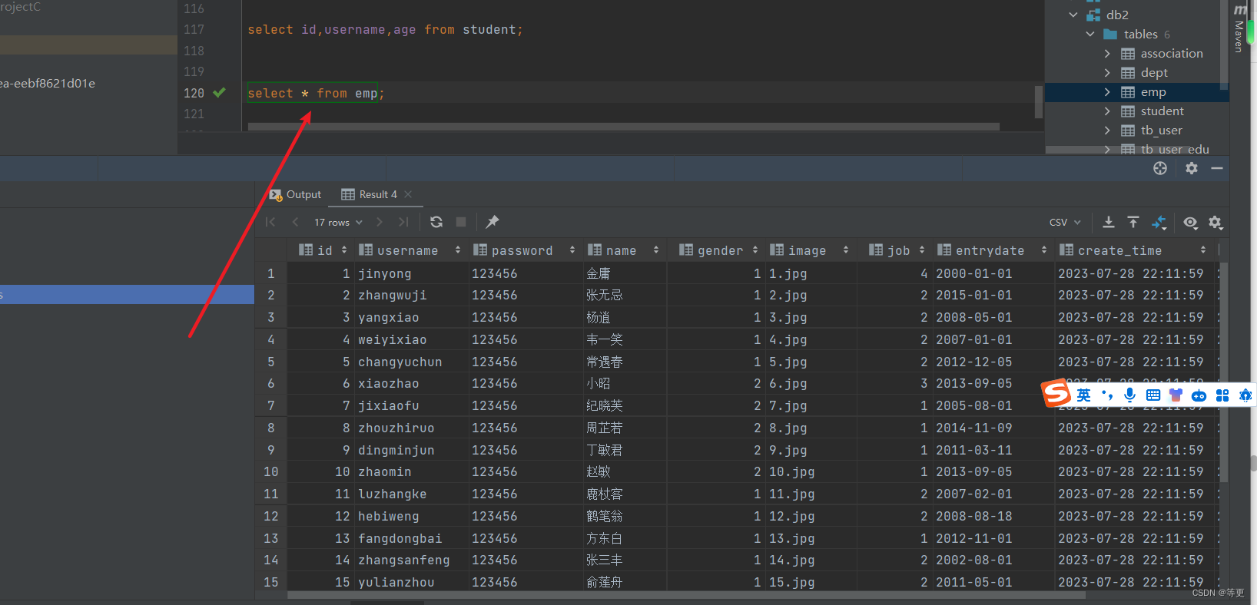Image resolution: width=1257 pixels, height=605 pixels.
Task: Toggle Sogou English/Chinese mode
Action: pyautogui.click(x=1083, y=395)
